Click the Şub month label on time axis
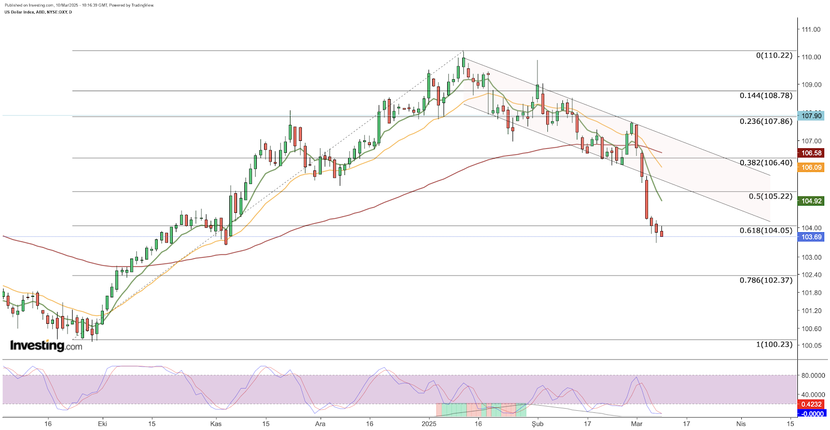830x430 pixels. [537, 424]
